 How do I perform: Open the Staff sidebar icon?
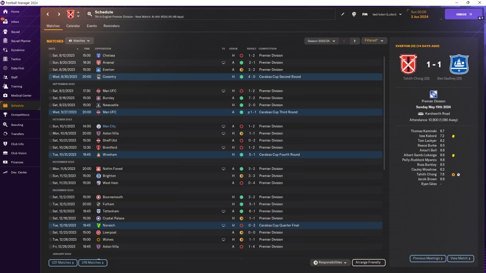5,77
